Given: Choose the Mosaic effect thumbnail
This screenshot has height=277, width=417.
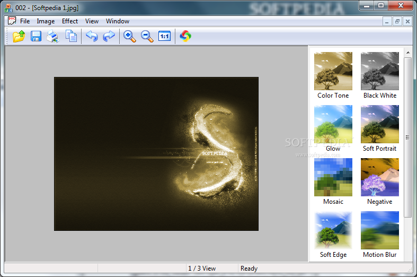Looking at the screenshot, I should click(x=333, y=177).
